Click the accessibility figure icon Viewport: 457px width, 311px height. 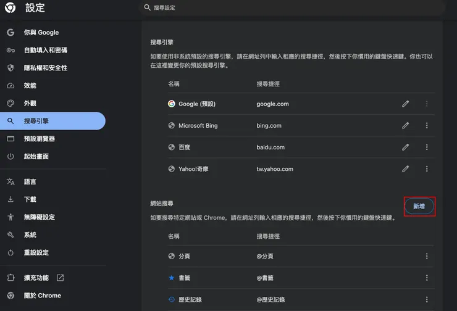click(10, 217)
